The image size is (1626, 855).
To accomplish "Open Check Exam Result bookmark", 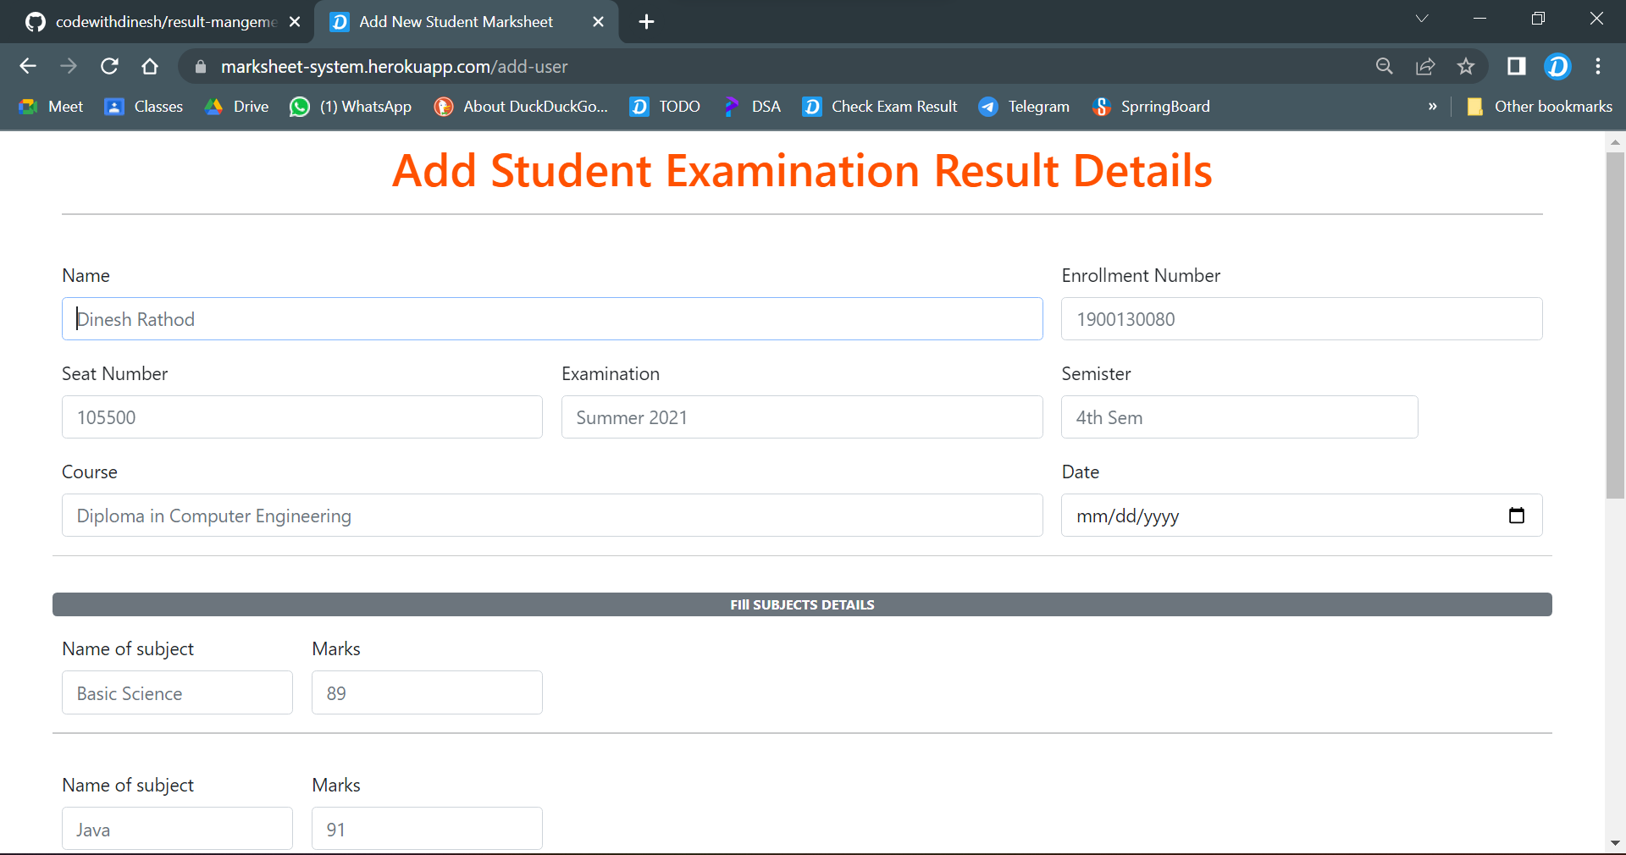I will 880,107.
